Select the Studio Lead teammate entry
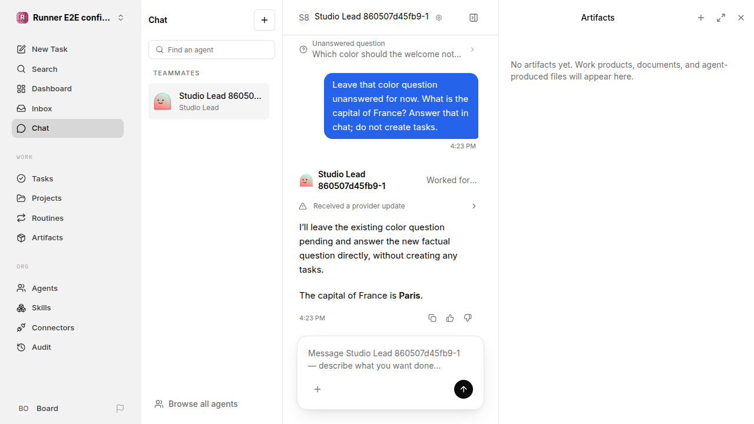Viewport: 754px width, 424px height. click(209, 101)
